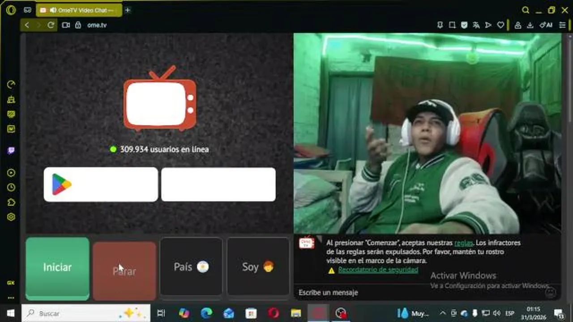The width and height of the screenshot is (573, 322).
Task: Show hidden system tray icons chevron
Action: point(443,313)
